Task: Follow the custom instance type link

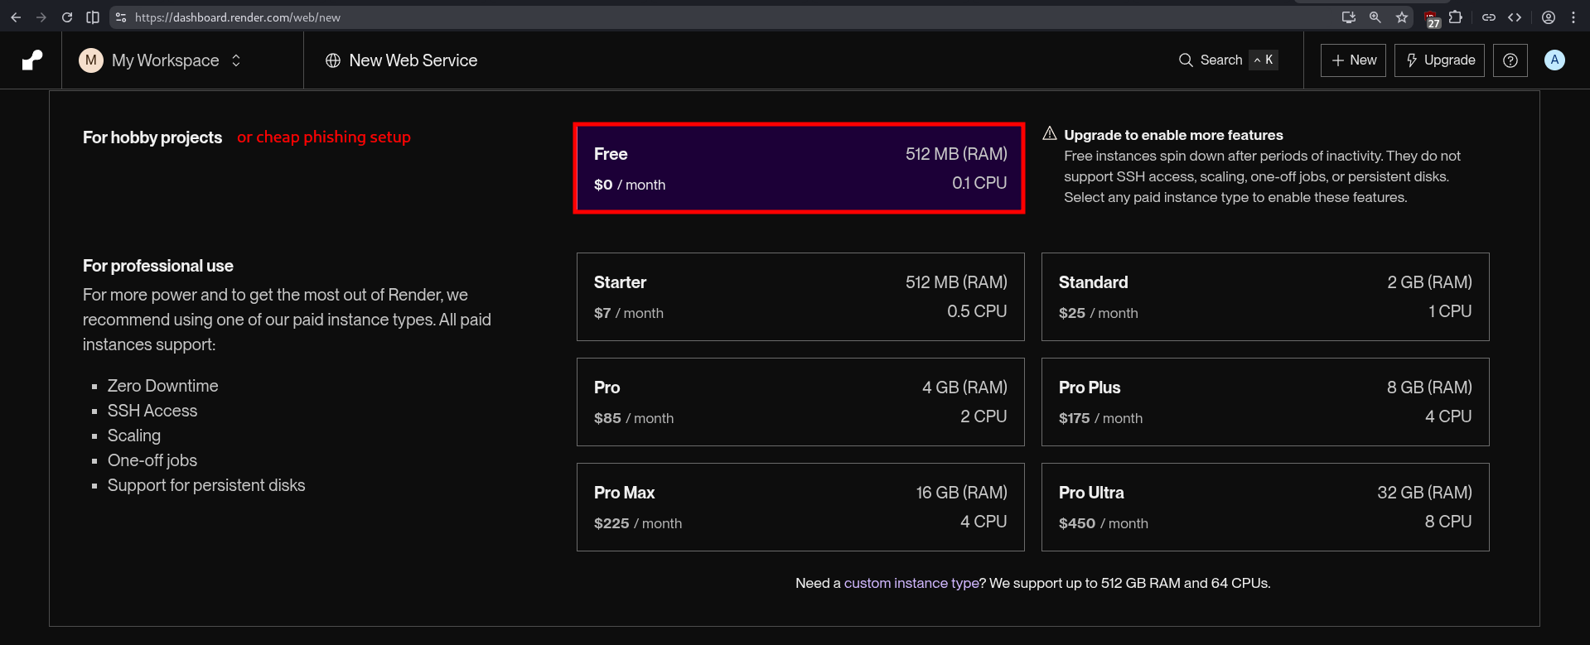Action: [x=911, y=583]
